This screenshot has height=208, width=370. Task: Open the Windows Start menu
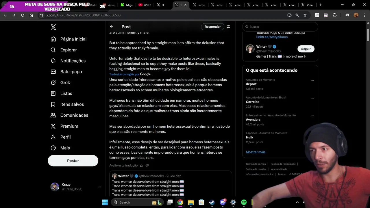(105, 202)
